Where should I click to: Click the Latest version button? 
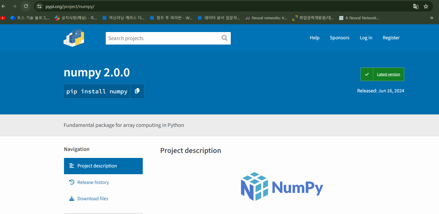[x=382, y=74]
